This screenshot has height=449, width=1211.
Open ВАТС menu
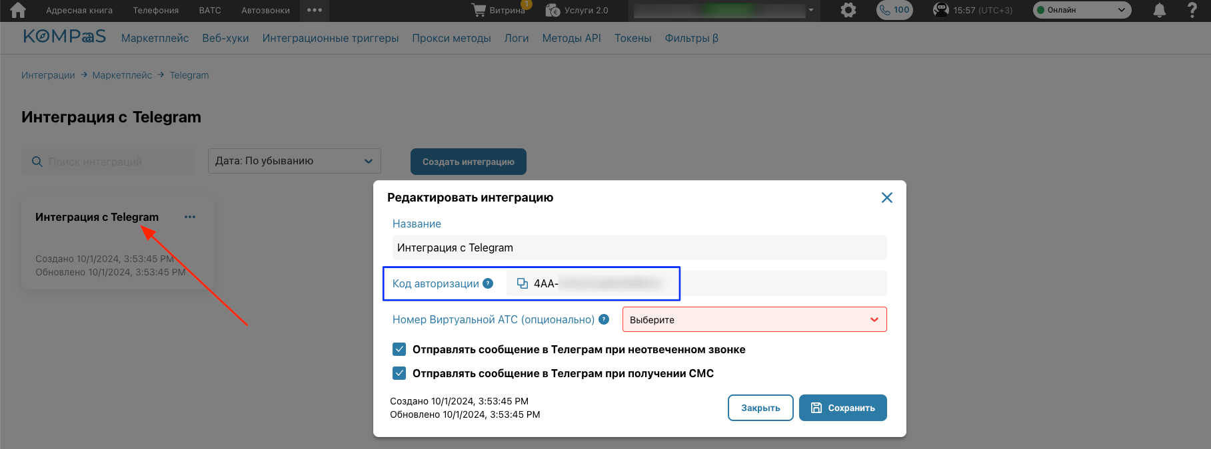(x=210, y=10)
